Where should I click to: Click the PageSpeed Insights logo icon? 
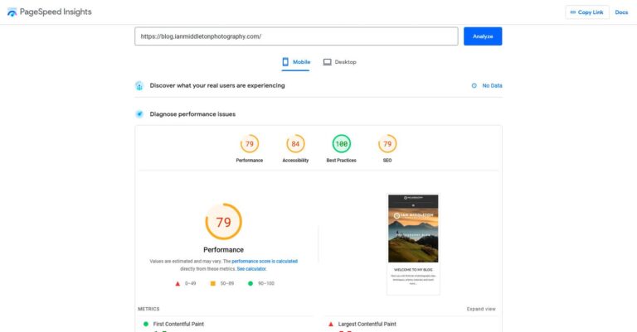click(x=12, y=12)
